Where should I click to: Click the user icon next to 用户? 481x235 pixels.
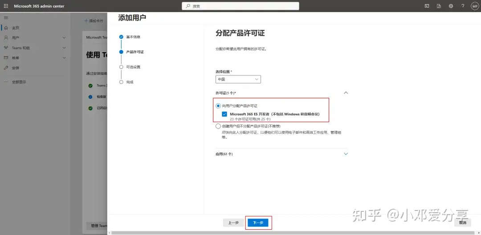(6, 38)
